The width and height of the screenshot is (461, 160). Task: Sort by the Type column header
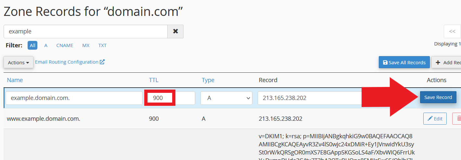point(208,80)
